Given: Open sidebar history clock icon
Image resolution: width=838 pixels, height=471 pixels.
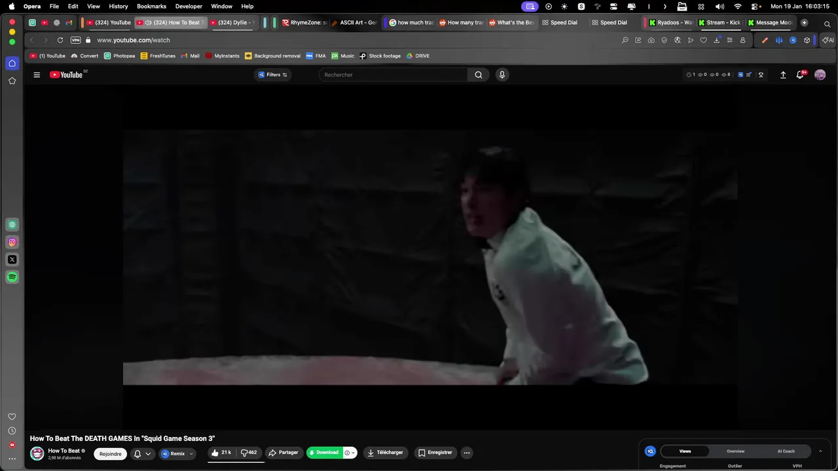Looking at the screenshot, I should pos(12,431).
